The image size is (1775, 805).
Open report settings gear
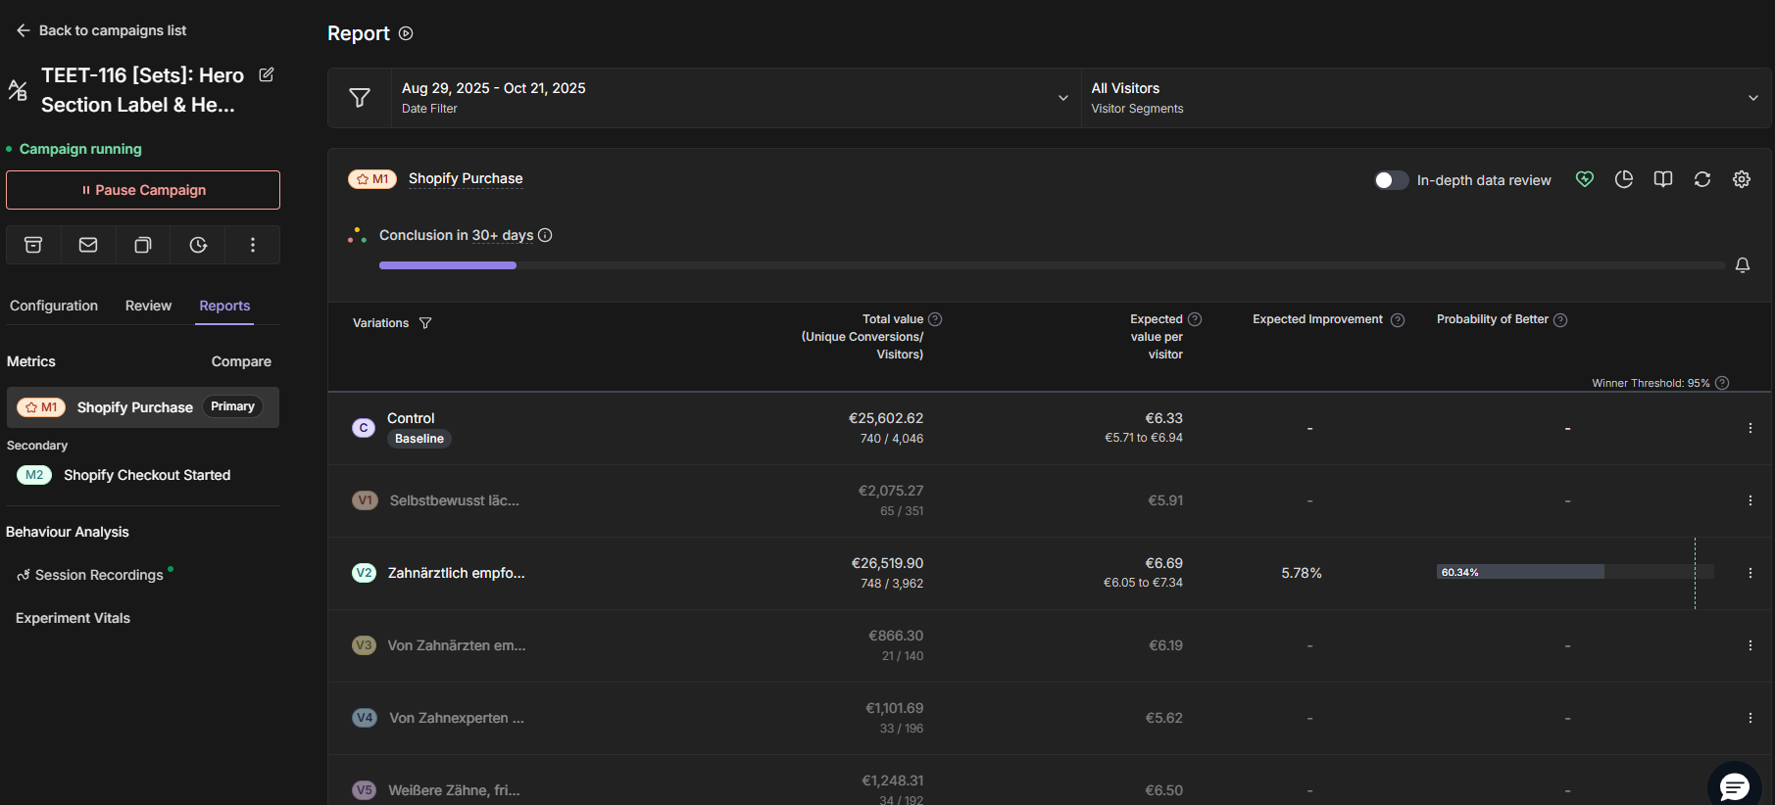point(1742,179)
